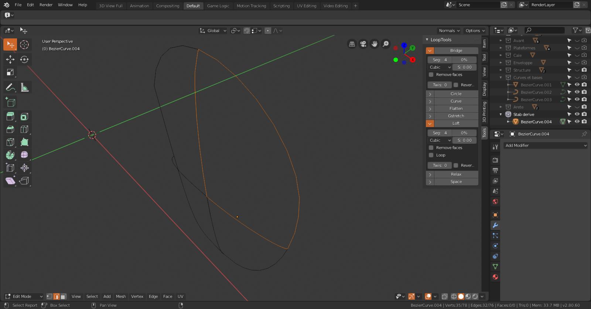The image size is (591, 309).
Task: Pick the Bevel tool
Action: pyautogui.click(x=10, y=129)
